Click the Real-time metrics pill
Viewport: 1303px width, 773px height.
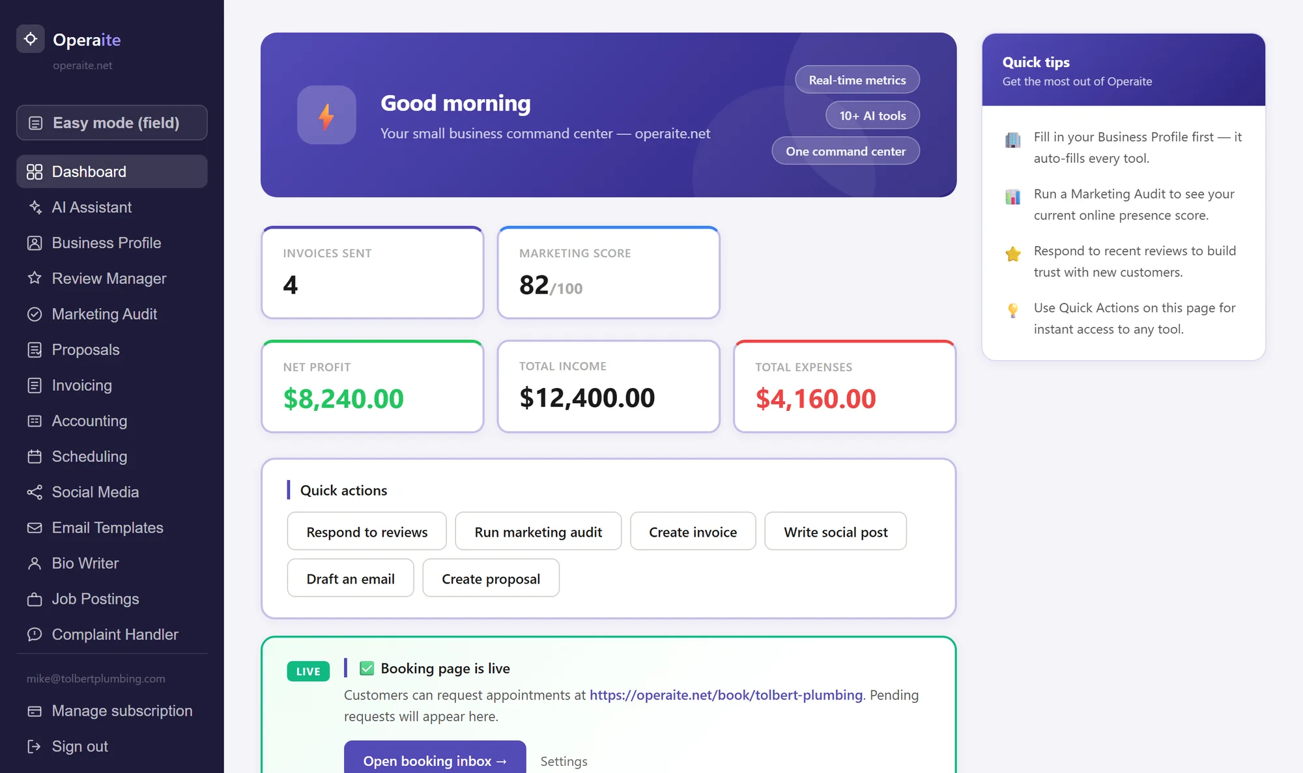pyautogui.click(x=857, y=80)
